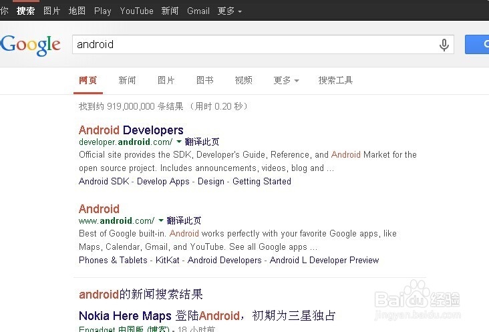Open the Android Developers result title
The height and width of the screenshot is (332, 489).
pyautogui.click(x=131, y=130)
